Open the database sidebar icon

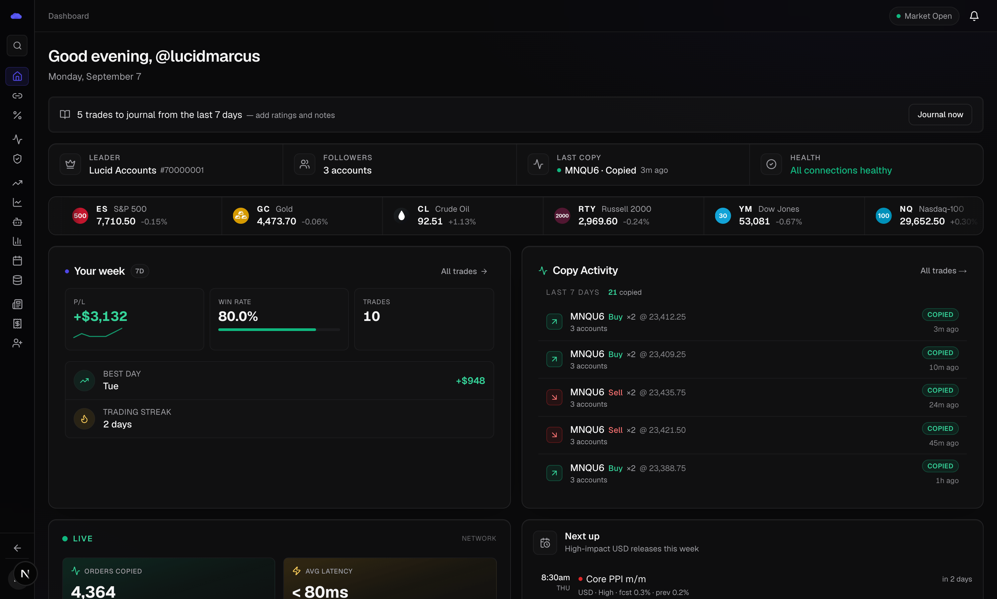17,280
